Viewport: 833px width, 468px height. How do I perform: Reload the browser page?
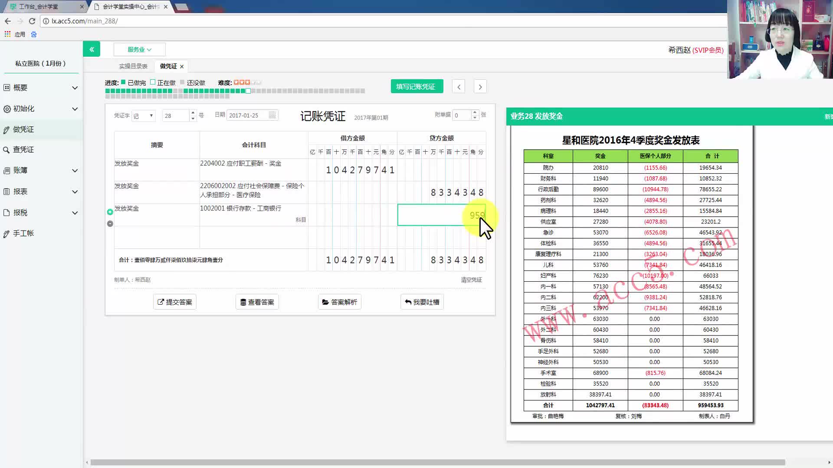32,21
